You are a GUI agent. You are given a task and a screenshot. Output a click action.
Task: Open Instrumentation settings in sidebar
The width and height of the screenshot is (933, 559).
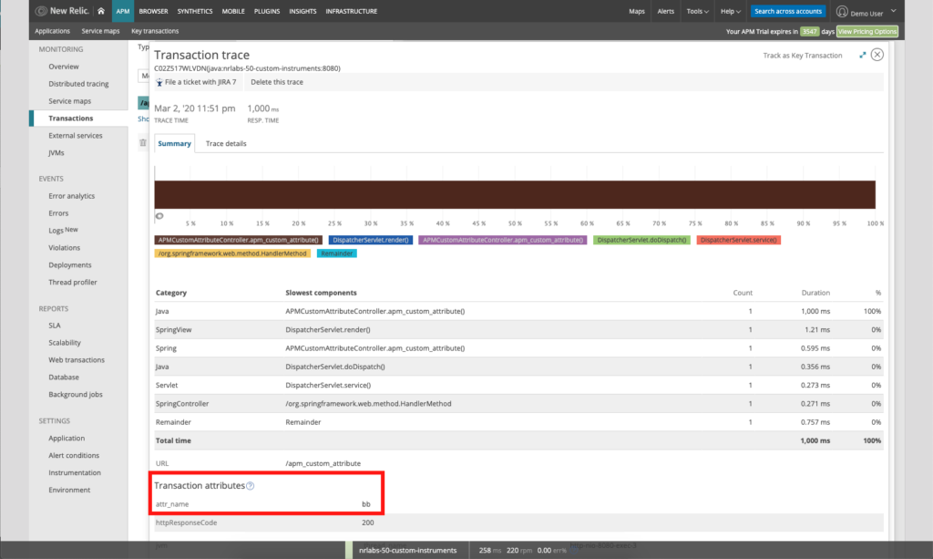coord(75,472)
